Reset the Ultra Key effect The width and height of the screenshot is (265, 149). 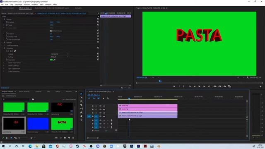[x=98, y=48]
